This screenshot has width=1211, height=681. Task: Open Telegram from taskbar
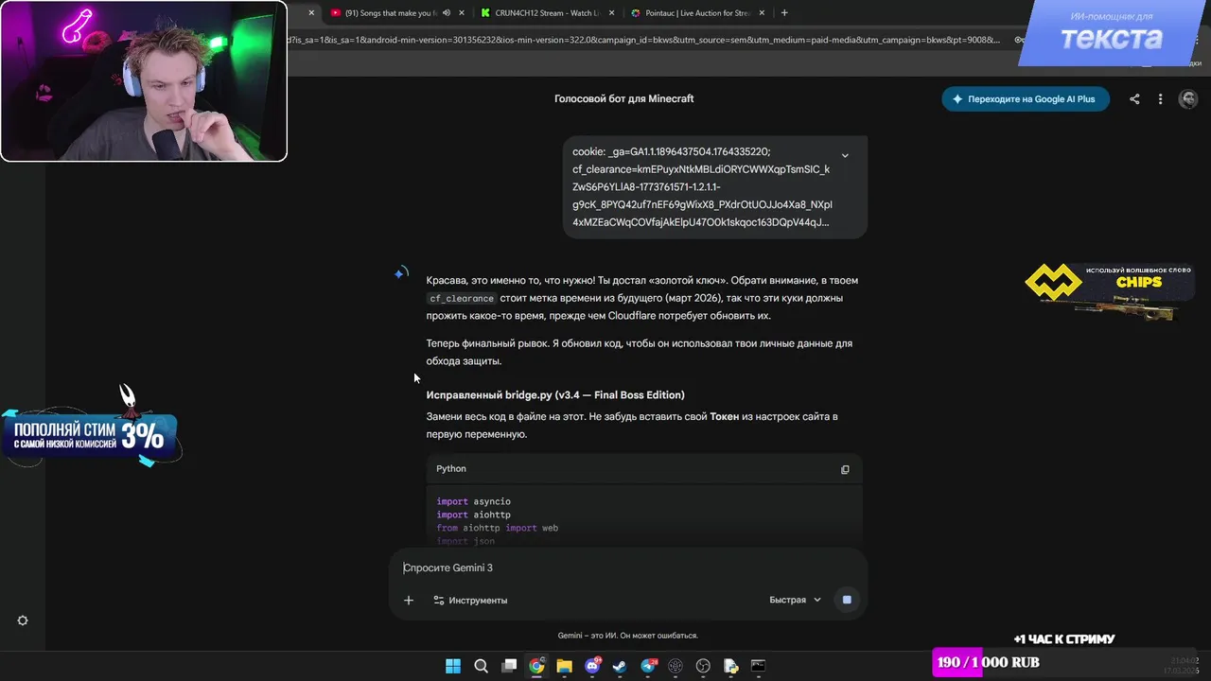pyautogui.click(x=648, y=666)
